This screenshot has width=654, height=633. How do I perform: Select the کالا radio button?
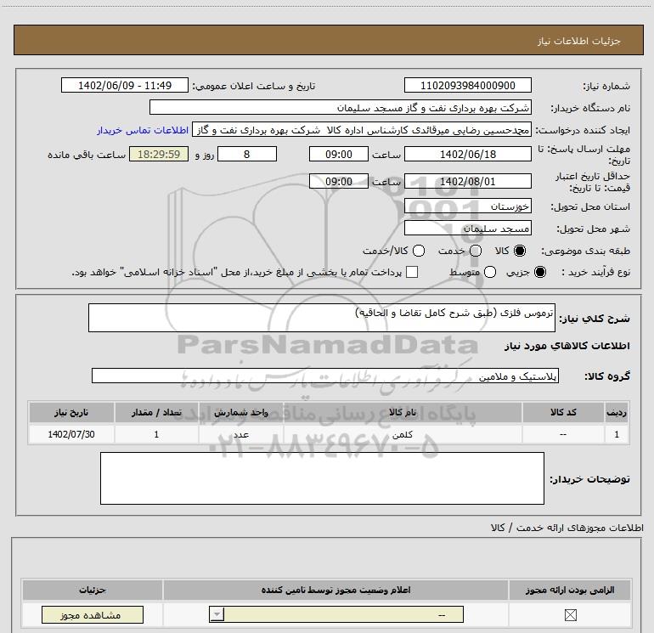[x=520, y=251]
